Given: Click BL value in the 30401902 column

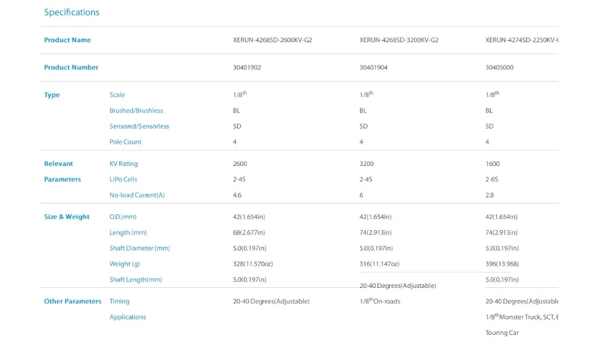Looking at the screenshot, I should [236, 111].
